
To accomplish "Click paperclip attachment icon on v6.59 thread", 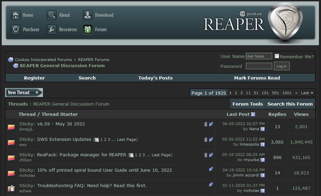I will click(x=206, y=124).
